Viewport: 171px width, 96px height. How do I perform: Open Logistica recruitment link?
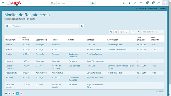[x=9, y=61]
